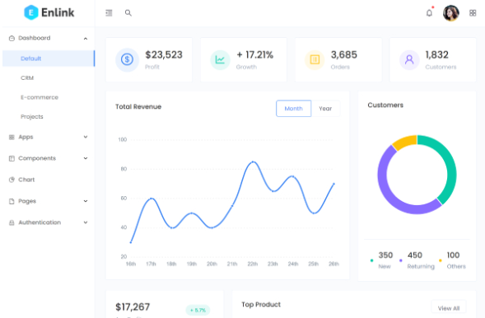
Task: Click the + 5.7% green badge
Action: click(x=198, y=310)
